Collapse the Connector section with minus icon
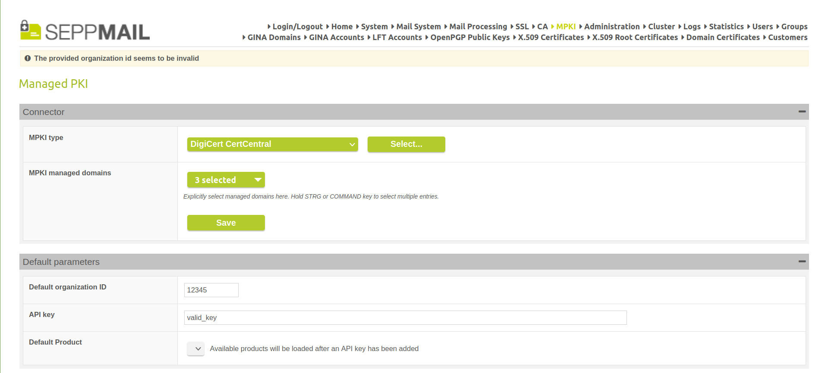 point(802,112)
